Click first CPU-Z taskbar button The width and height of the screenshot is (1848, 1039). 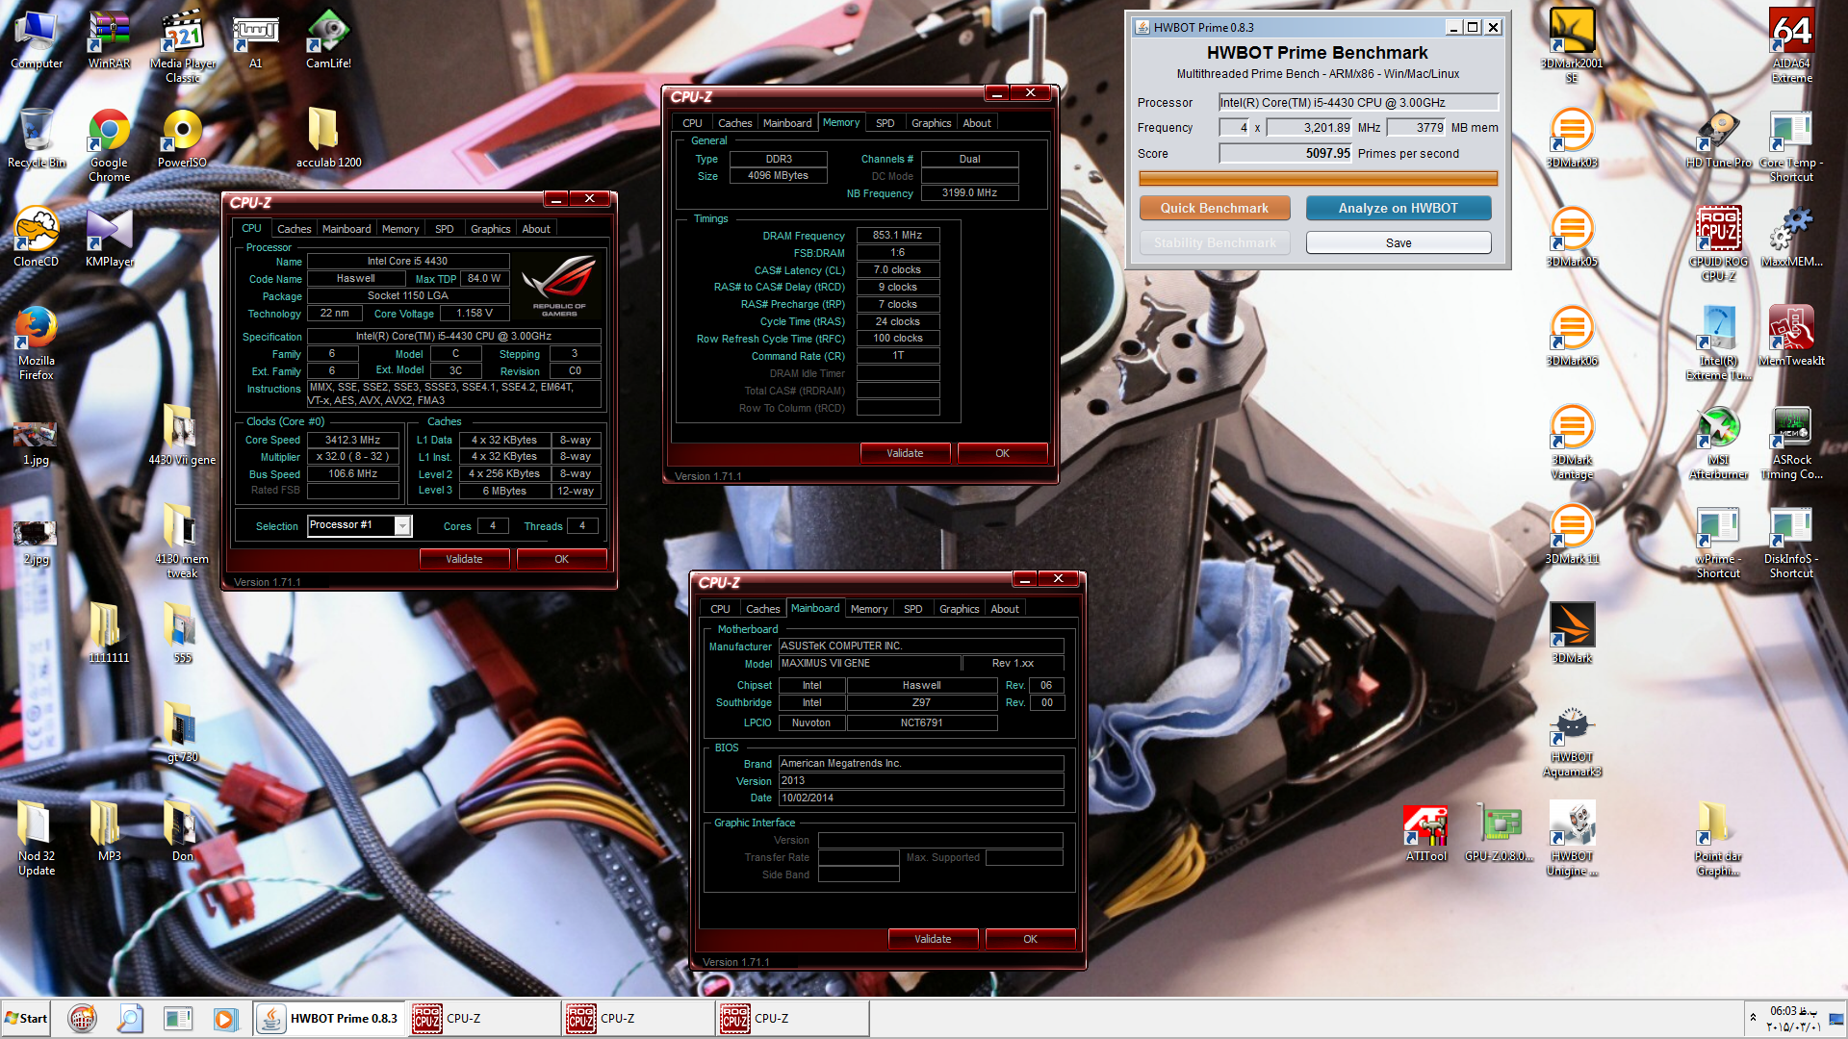click(485, 1018)
